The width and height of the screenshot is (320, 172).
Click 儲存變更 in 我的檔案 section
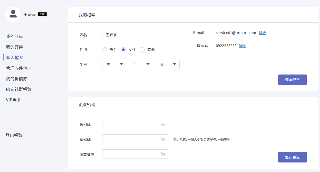292,80
